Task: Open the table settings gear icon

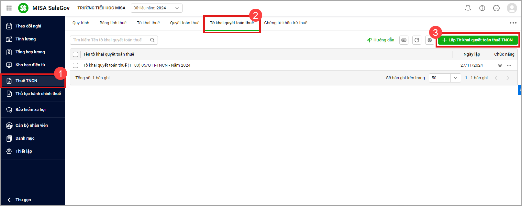Action: [x=429, y=40]
